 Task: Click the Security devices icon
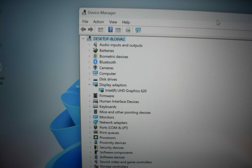click(96, 147)
